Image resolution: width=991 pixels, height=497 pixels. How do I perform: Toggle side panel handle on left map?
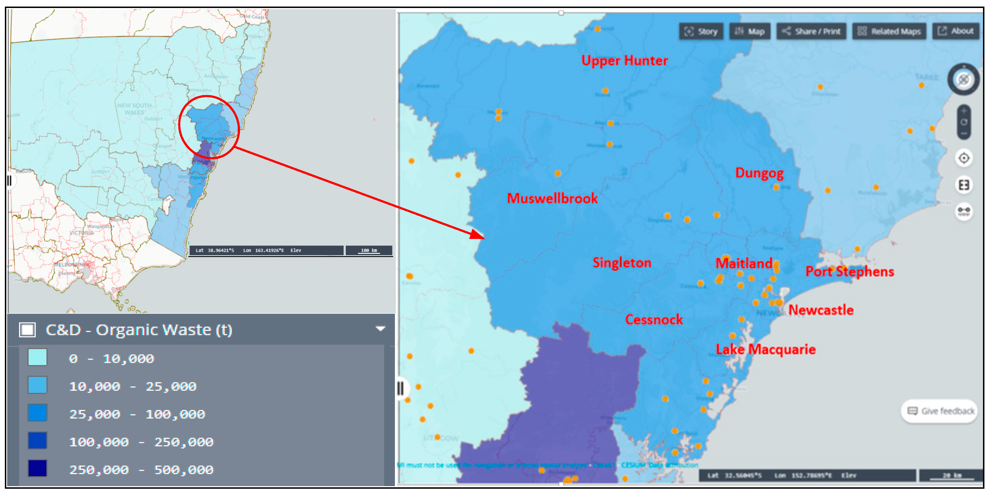click(10, 180)
